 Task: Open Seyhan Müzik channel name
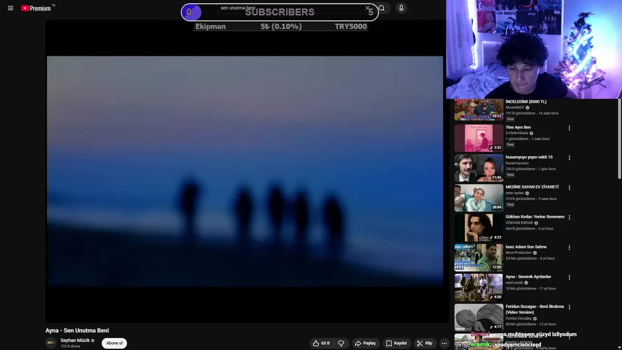pyautogui.click(x=75, y=340)
